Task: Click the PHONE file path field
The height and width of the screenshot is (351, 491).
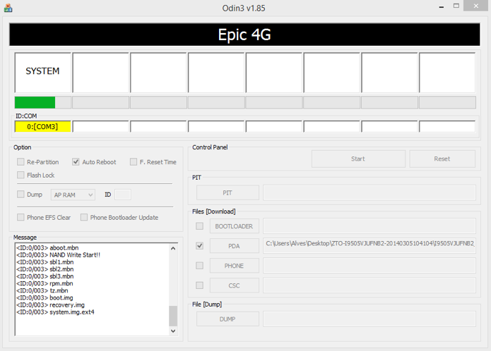Action: [x=369, y=266]
